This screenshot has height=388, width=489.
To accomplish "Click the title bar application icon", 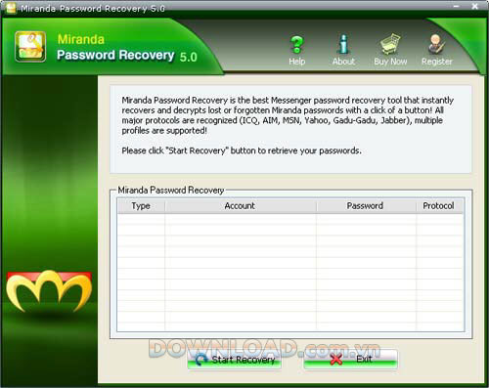I will 11,8.
